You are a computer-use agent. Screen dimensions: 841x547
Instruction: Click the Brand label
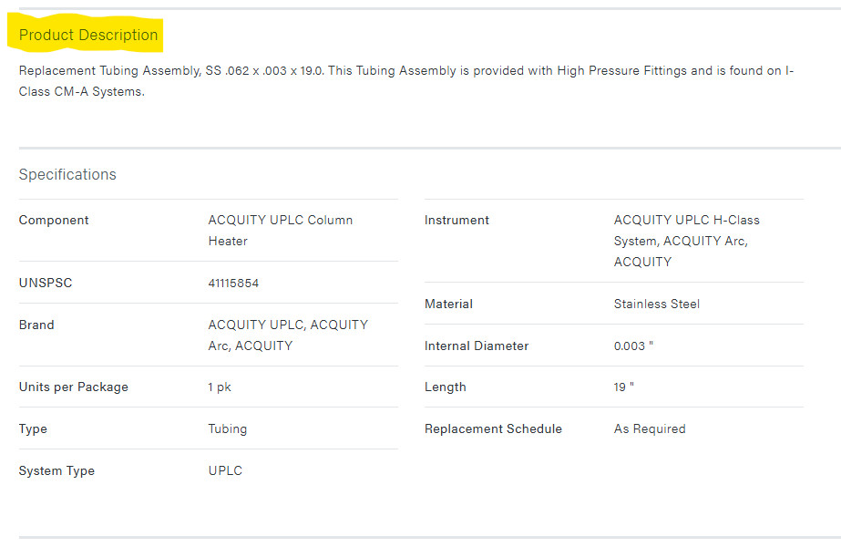pos(36,325)
